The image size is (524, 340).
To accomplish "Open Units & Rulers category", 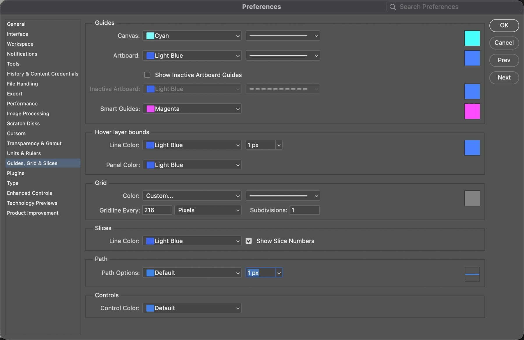I will tap(43, 153).
